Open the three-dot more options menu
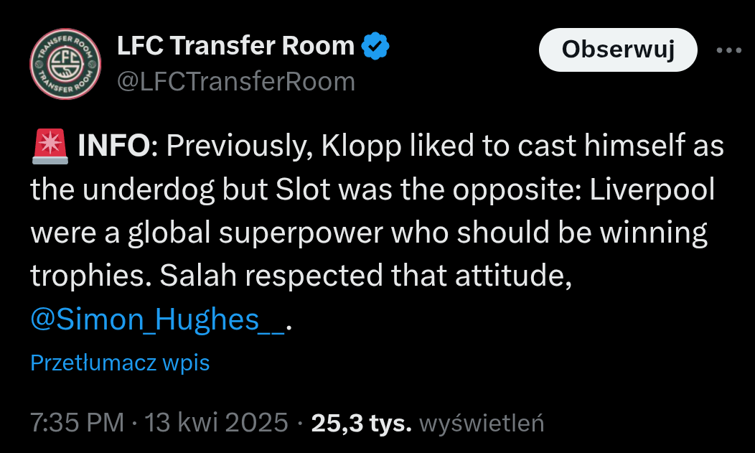This screenshot has height=453, width=755. point(729,50)
